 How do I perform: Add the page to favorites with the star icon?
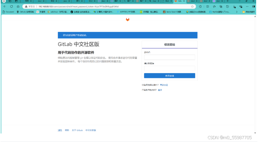(192, 7)
